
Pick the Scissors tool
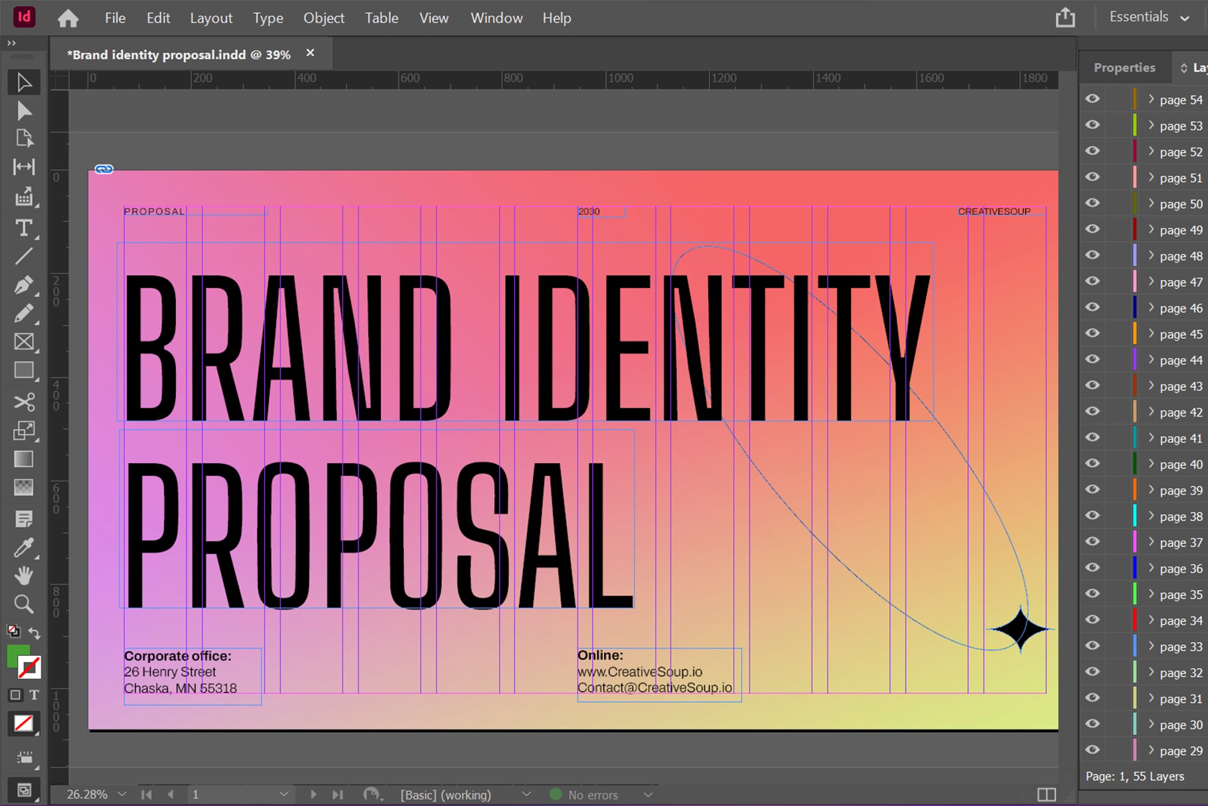click(x=24, y=402)
